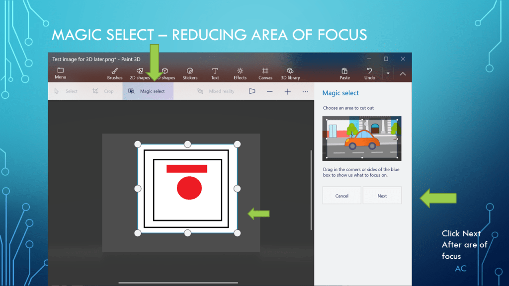Toggle the 3D view flag icon
Screen dimensions: 509x286
pyautogui.click(x=252, y=91)
